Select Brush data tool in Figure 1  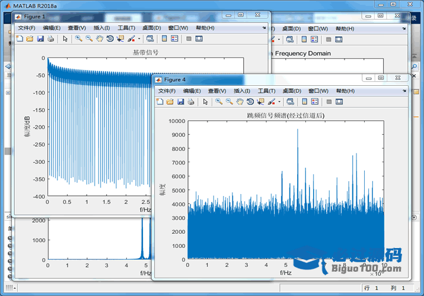point(131,38)
